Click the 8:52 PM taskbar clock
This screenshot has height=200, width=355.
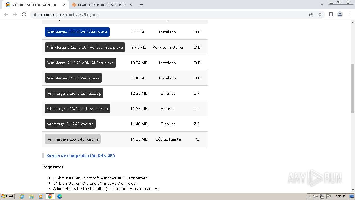(341, 196)
